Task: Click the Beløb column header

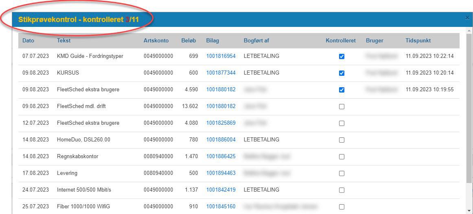Action: [188, 40]
